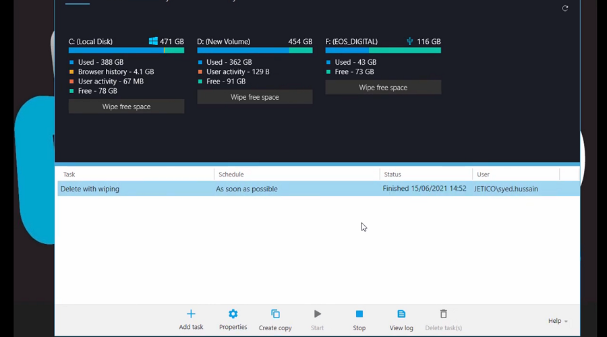Click the Status column header
The height and width of the screenshot is (337, 607).
click(x=425, y=175)
